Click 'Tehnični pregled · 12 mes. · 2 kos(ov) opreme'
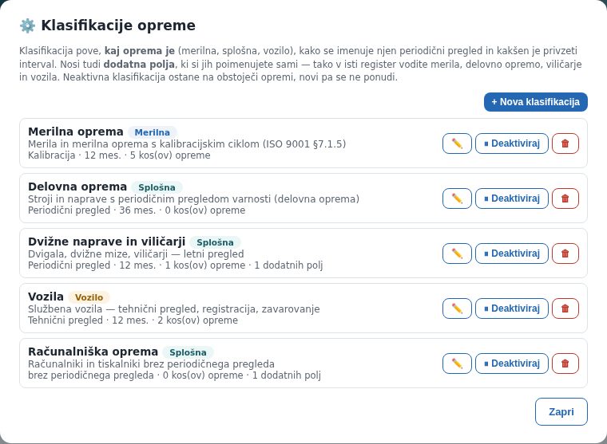The image size is (607, 444). [133, 320]
